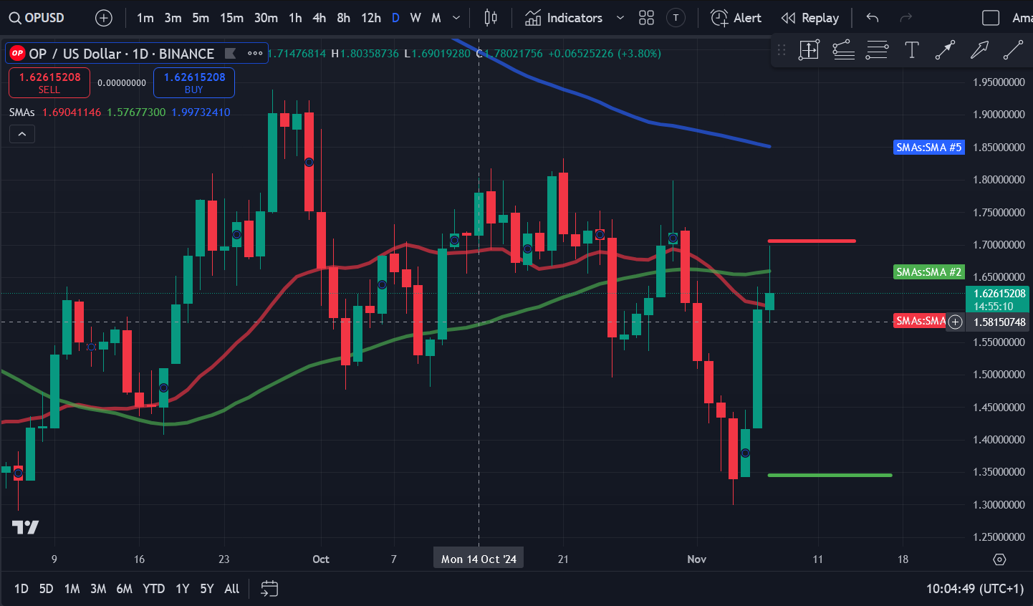Select the monthly M interval
1033x606 pixels.
coord(436,18)
